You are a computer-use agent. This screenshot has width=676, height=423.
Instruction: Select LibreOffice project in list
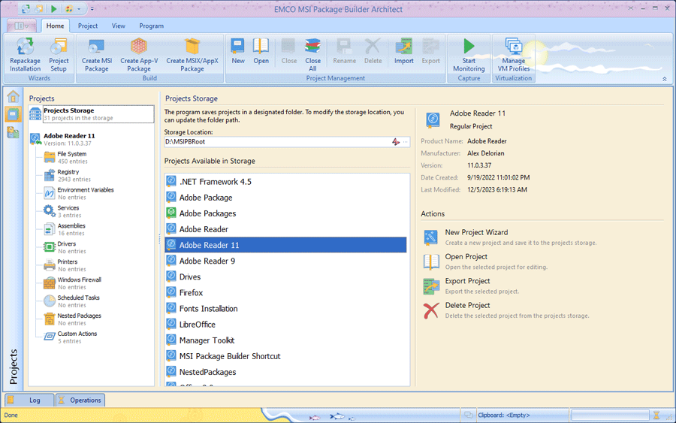[x=285, y=325]
